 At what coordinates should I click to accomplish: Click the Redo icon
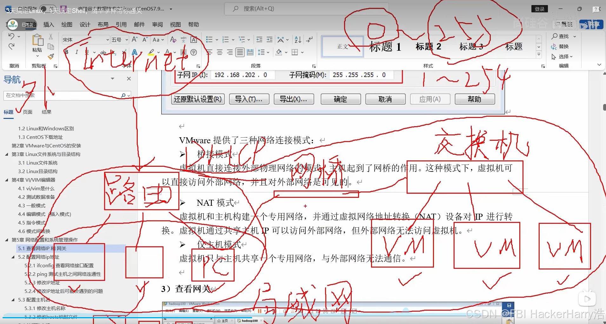click(11, 47)
